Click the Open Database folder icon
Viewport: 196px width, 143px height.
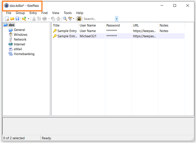tap(12, 19)
